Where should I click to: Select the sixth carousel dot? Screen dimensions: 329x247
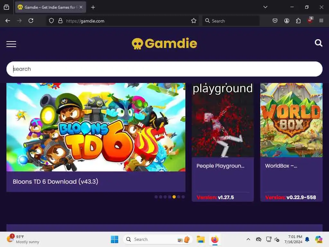[x=179, y=197]
